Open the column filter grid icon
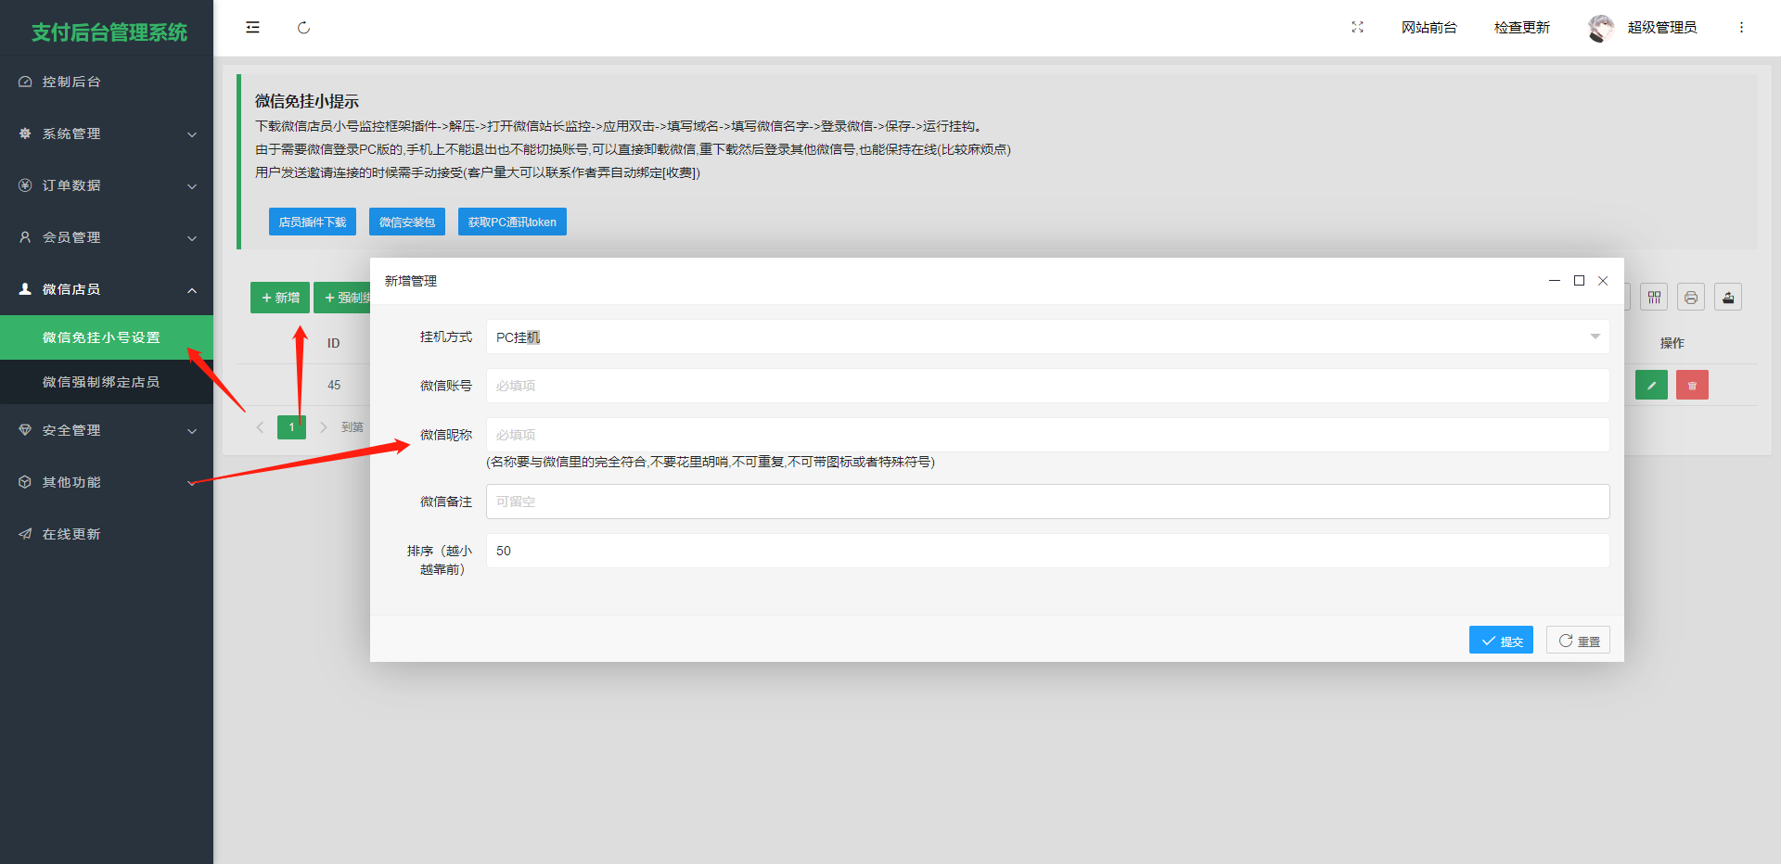 coord(1653,298)
